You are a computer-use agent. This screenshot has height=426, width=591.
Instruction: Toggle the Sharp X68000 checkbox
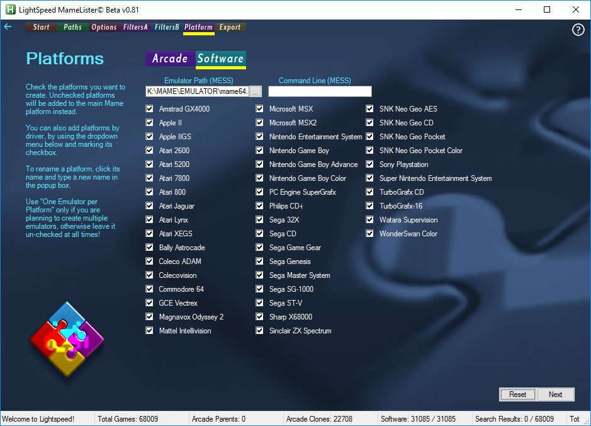(259, 316)
